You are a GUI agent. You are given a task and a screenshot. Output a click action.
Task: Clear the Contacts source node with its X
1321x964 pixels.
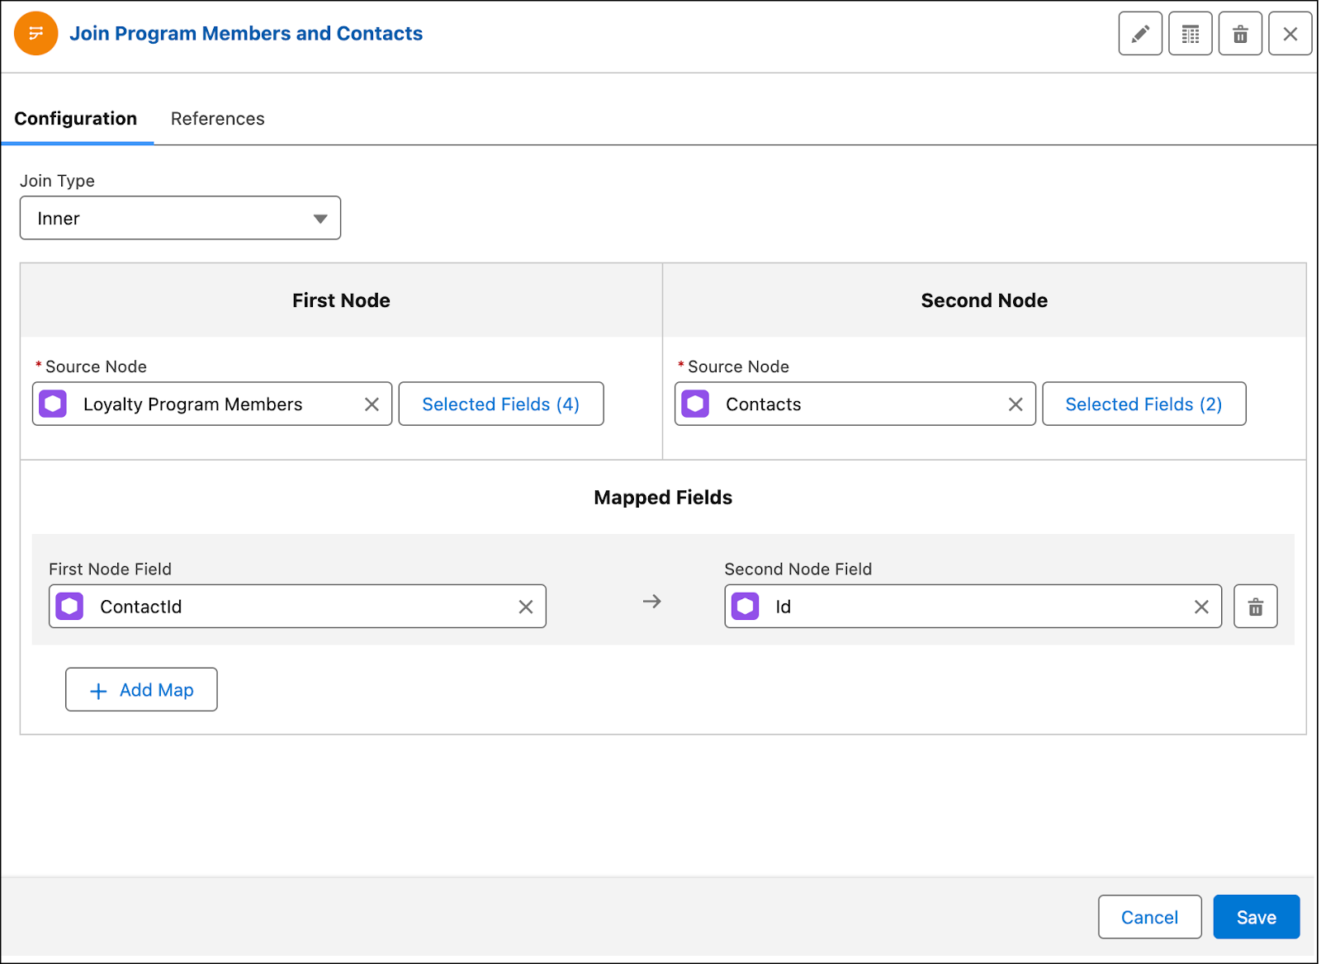coord(1016,404)
